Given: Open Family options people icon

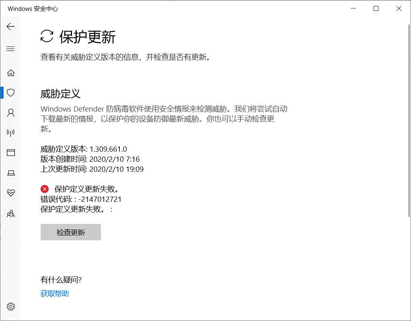Looking at the screenshot, I should [11, 213].
